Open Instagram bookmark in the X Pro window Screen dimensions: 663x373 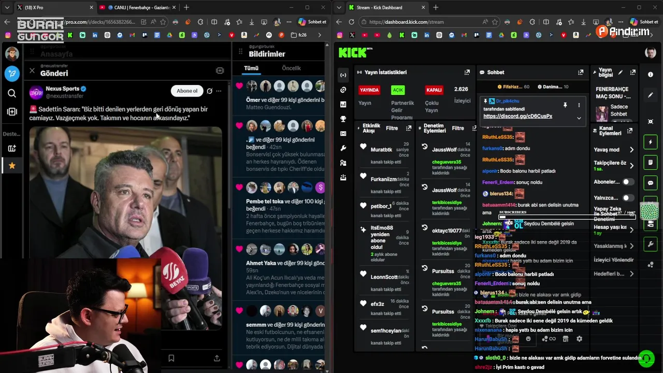(x=7, y=35)
